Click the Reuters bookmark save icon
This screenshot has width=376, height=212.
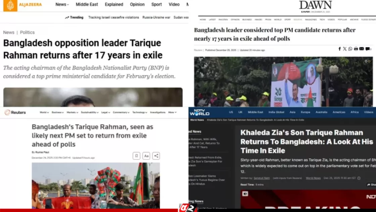click(x=136, y=156)
